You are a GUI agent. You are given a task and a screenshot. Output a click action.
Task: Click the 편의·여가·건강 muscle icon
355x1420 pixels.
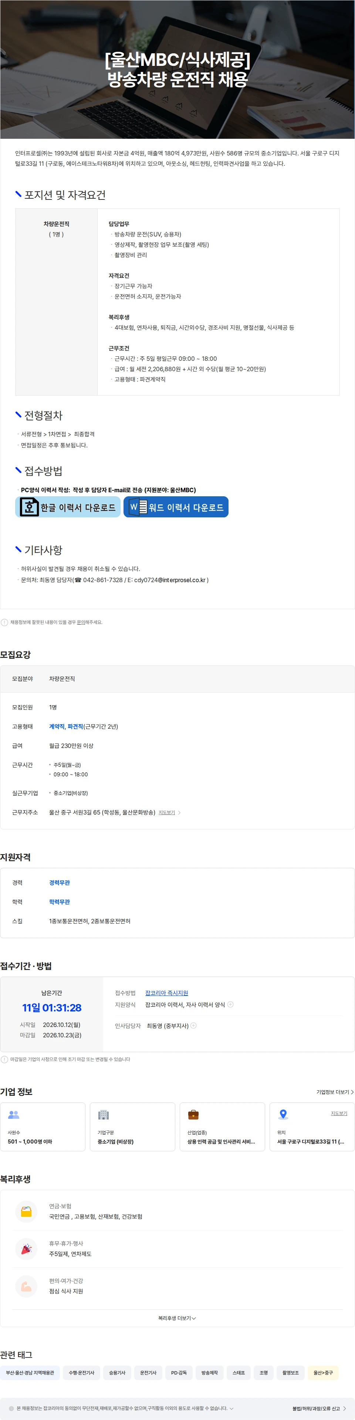(26, 1287)
